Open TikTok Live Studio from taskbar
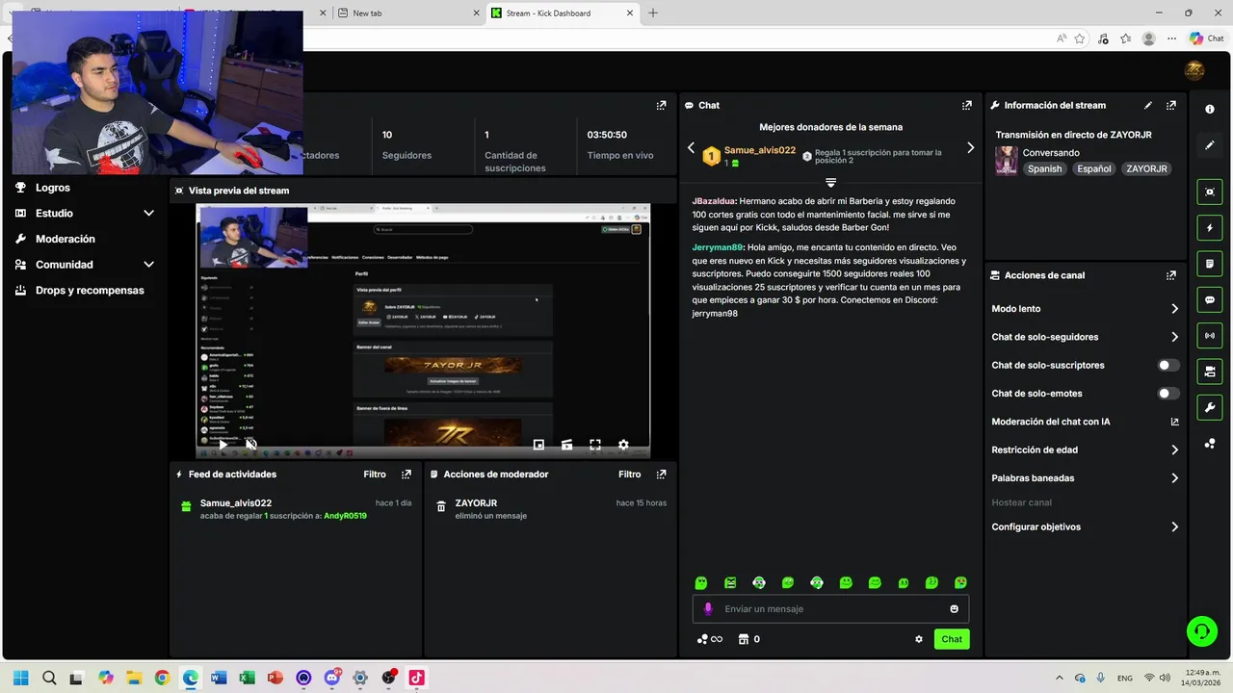Viewport: 1233px width, 693px height. [416, 678]
